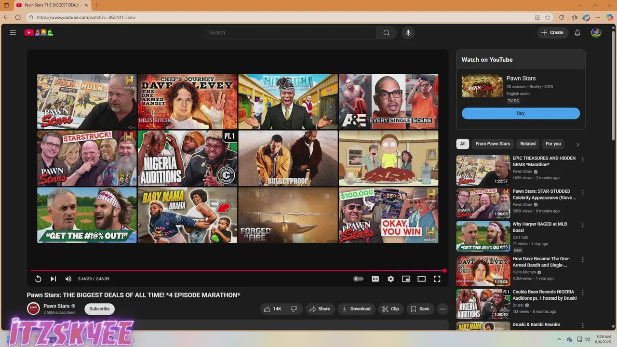The image size is (617, 347).
Task: Focus the YouTube Search field
Action: [x=290, y=33]
